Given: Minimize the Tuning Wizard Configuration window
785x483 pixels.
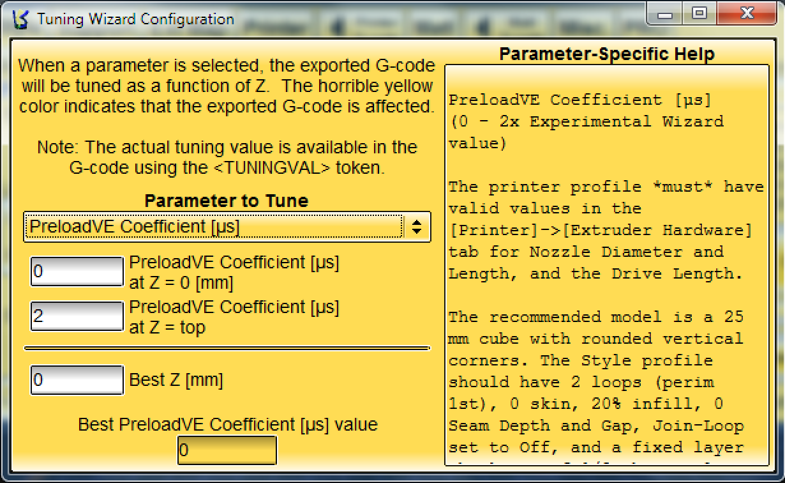Looking at the screenshot, I should point(665,14).
